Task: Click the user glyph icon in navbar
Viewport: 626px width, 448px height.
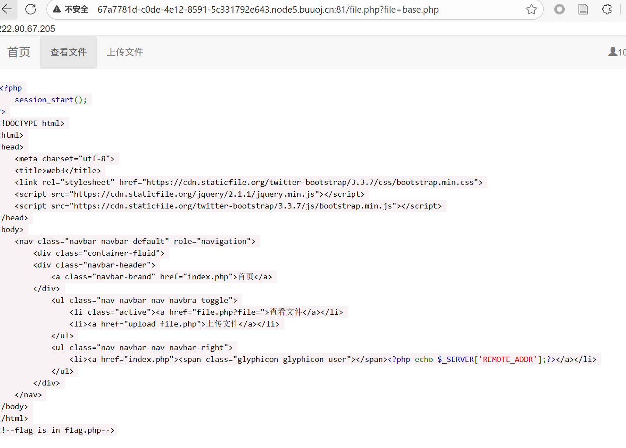Action: (x=613, y=52)
